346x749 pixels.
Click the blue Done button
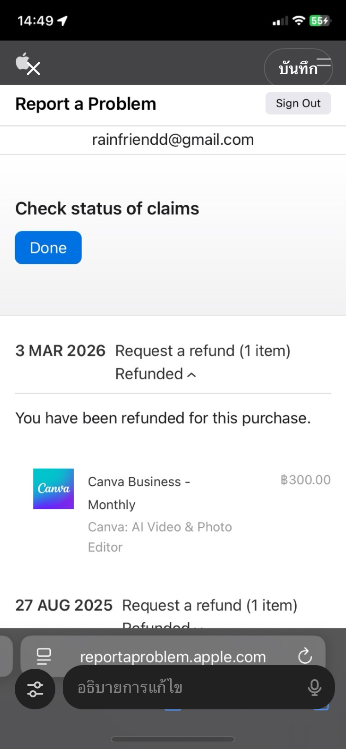48,248
